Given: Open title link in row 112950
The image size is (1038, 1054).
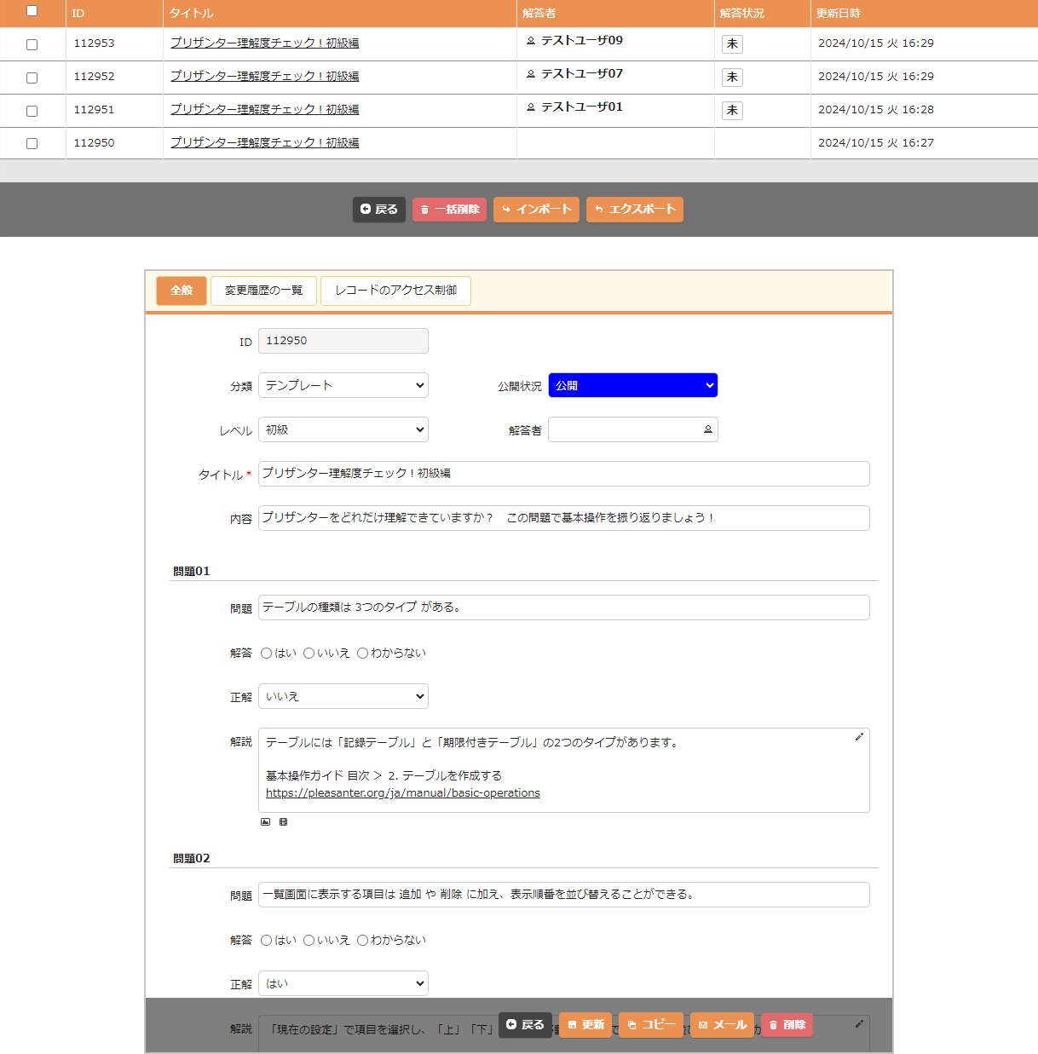Looking at the screenshot, I should click(x=264, y=142).
